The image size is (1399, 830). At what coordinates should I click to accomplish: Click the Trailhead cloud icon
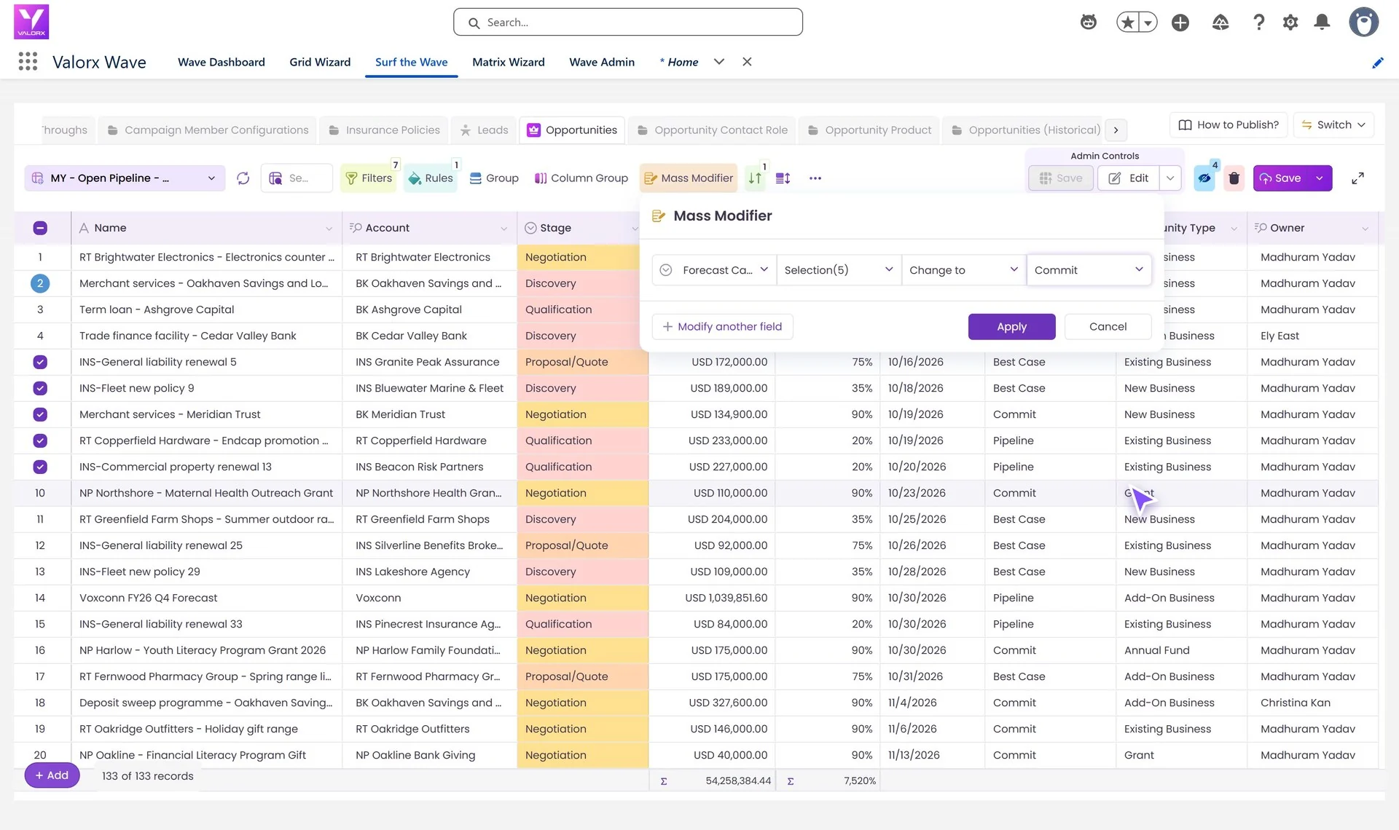1220,23
